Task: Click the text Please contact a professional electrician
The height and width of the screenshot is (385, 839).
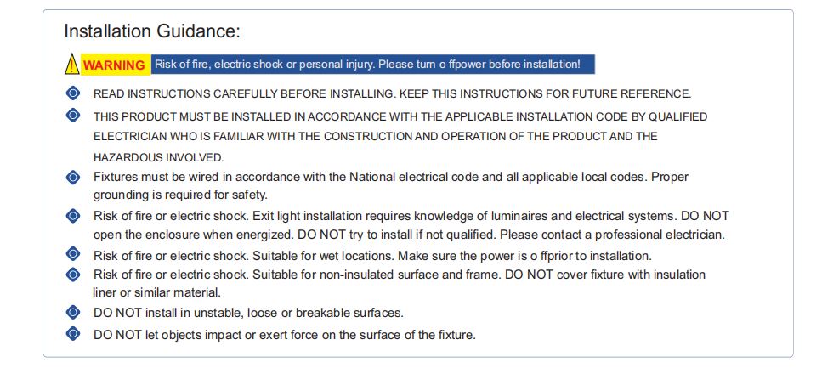Action: (612, 235)
